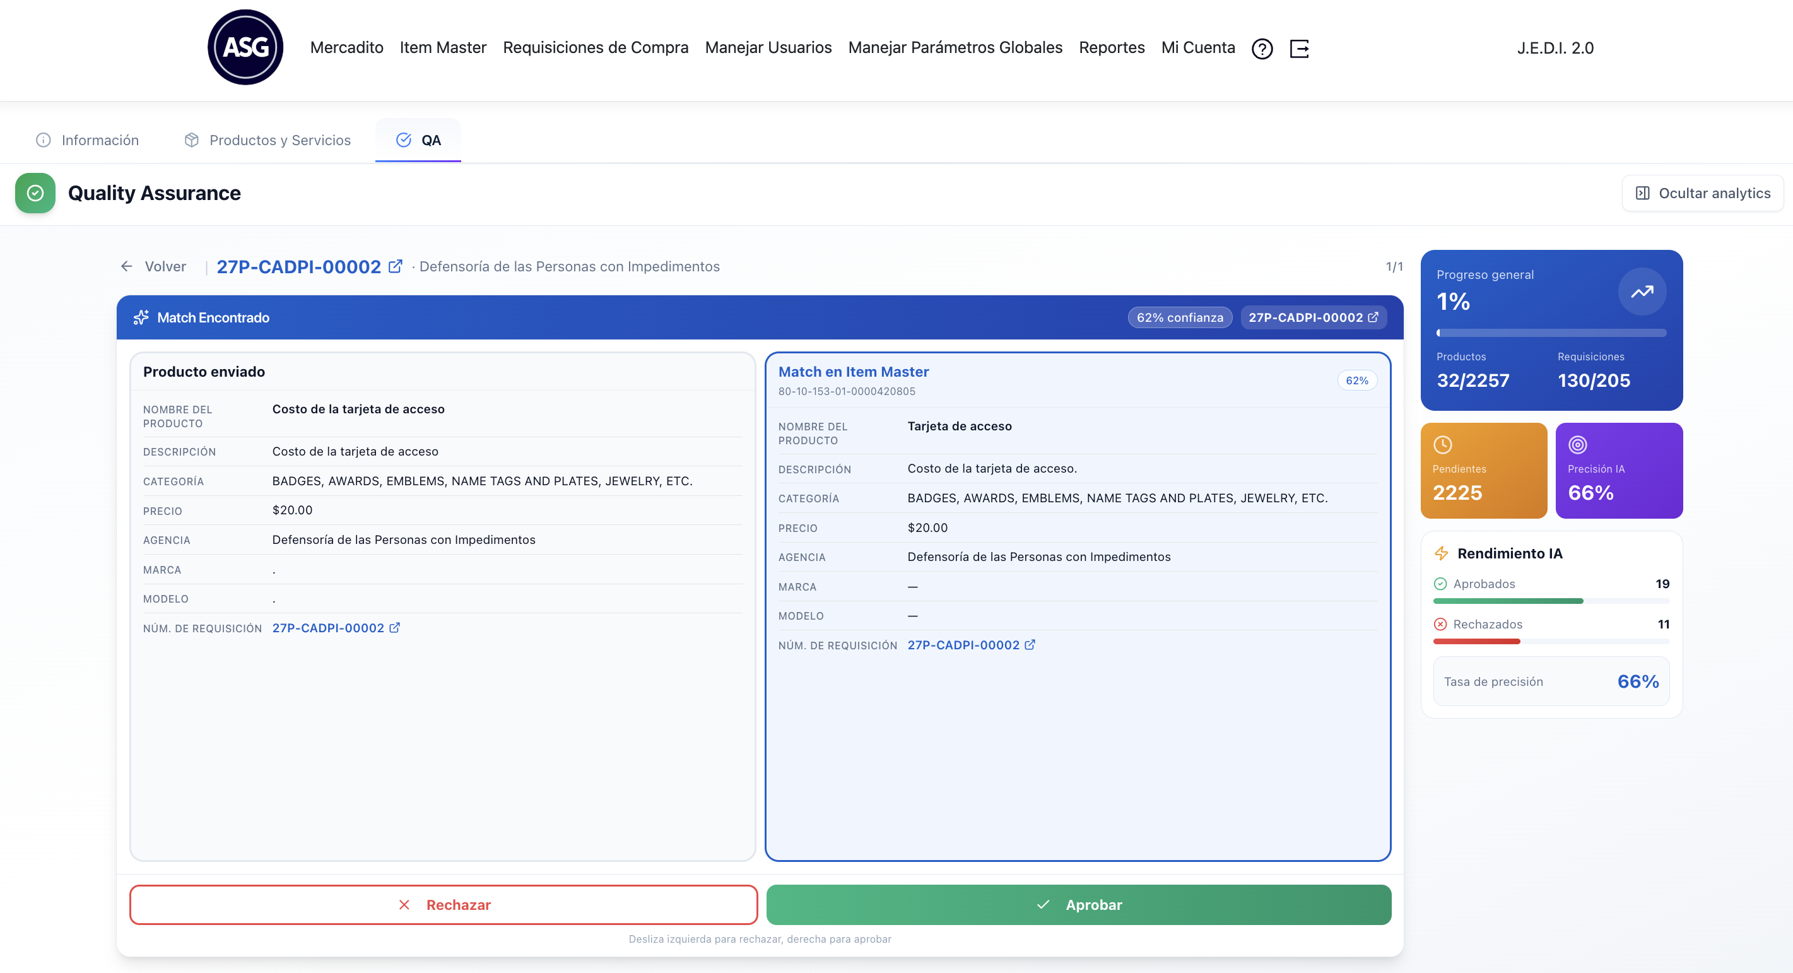
Task: Switch to Productos y Servicios tab
Action: pos(268,140)
